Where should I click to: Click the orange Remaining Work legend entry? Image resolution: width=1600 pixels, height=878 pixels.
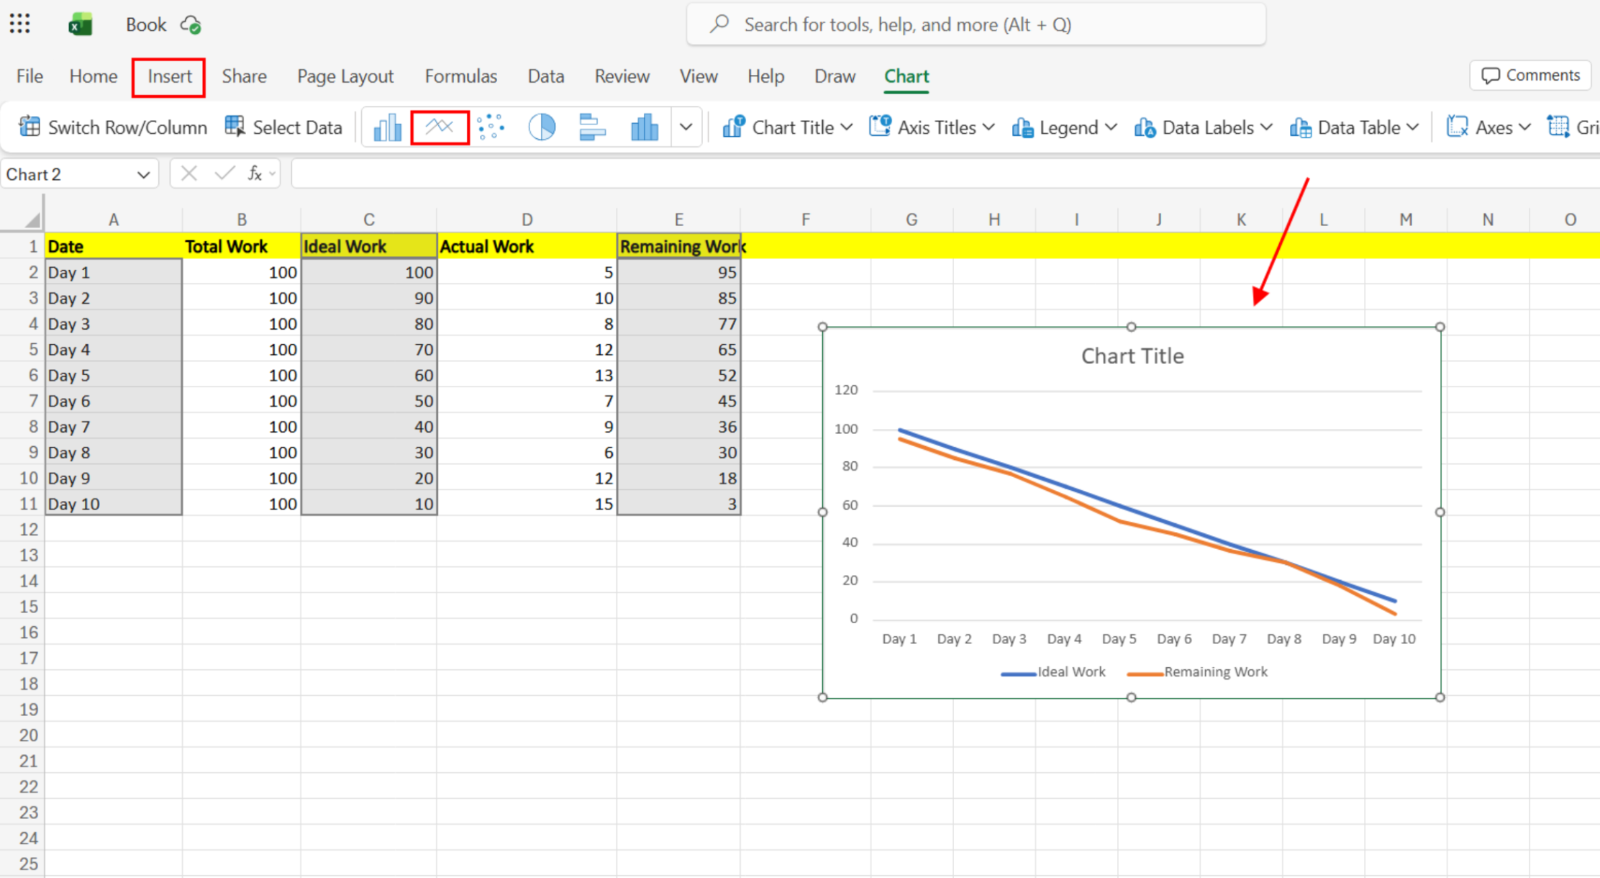point(1198,672)
